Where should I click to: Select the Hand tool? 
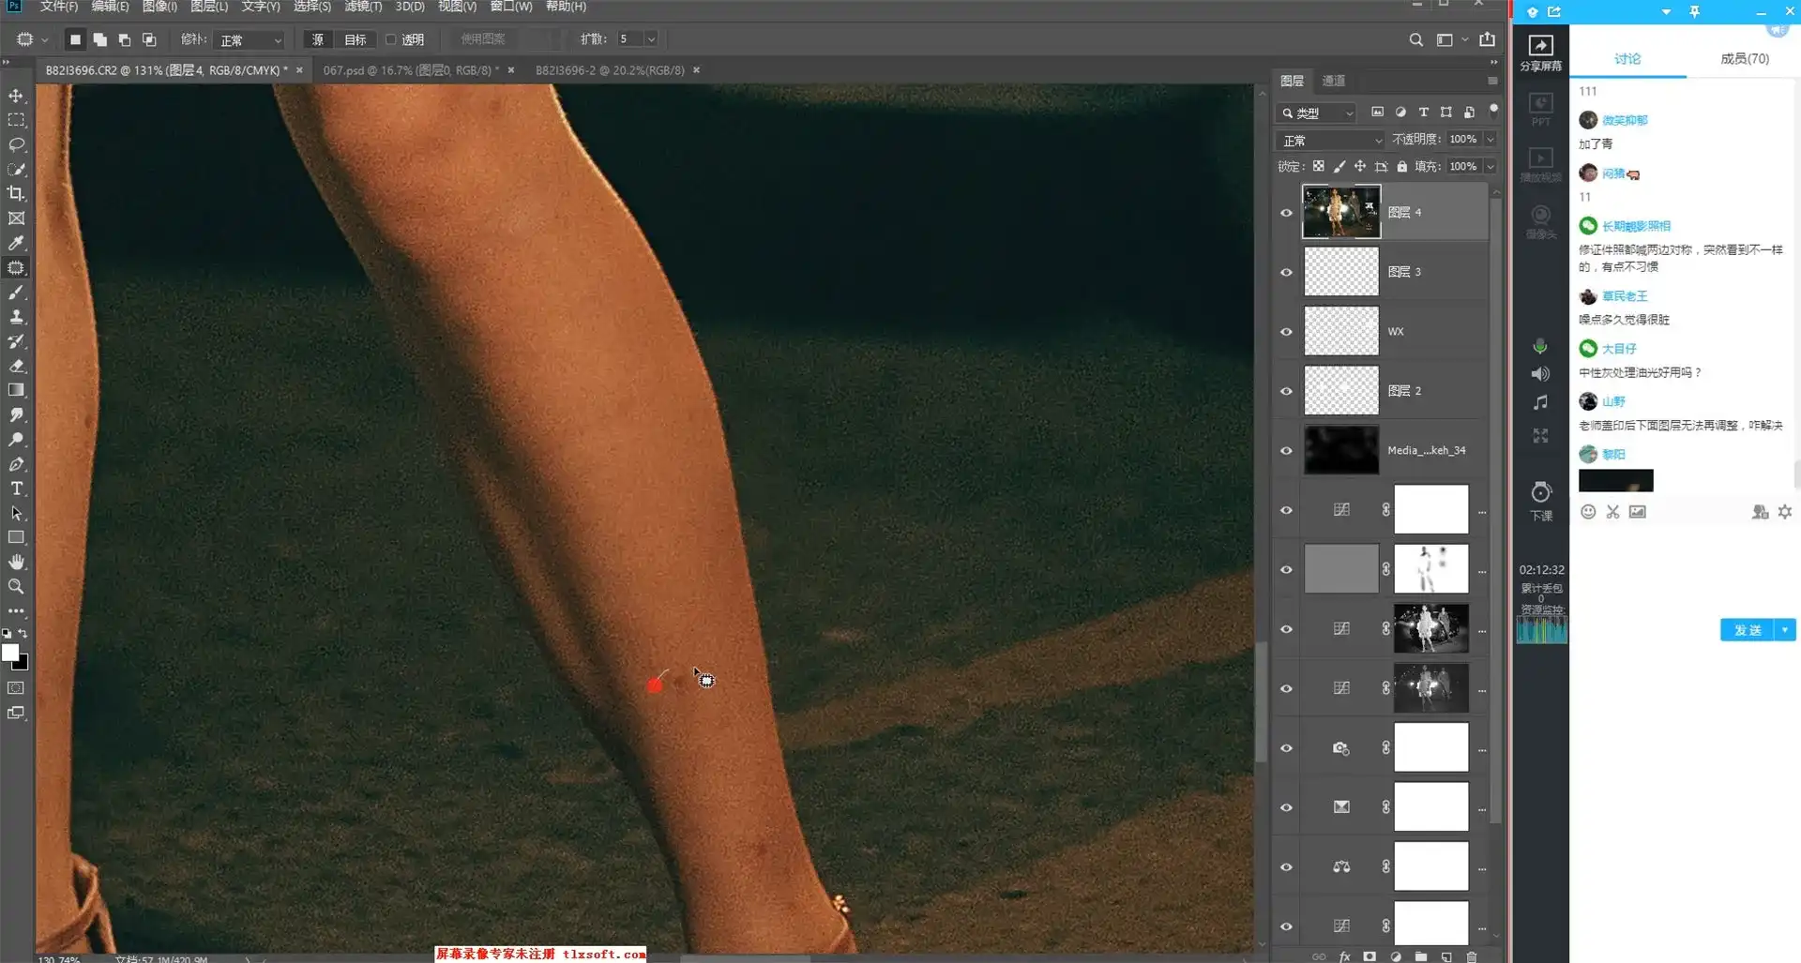pyautogui.click(x=16, y=562)
